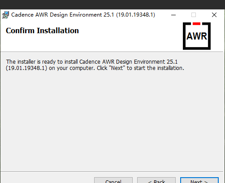Click the Confirm Installation heading
The width and height of the screenshot is (225, 183).
coord(42,30)
